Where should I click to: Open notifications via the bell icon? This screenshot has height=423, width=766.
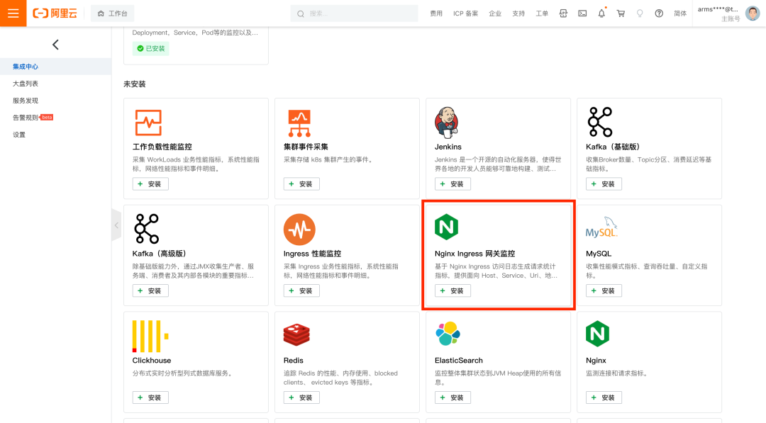tap(601, 12)
